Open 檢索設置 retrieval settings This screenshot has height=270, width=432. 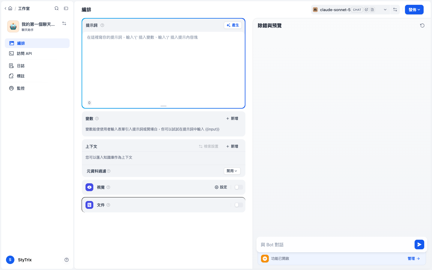click(x=208, y=146)
